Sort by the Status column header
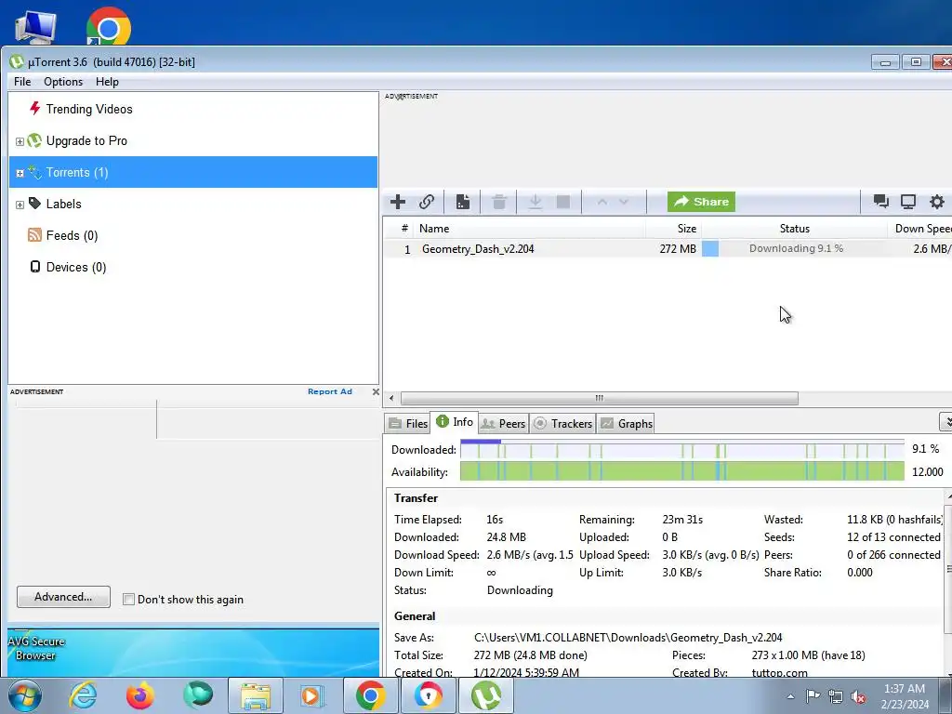Screen dimensions: 952x714 tap(794, 229)
